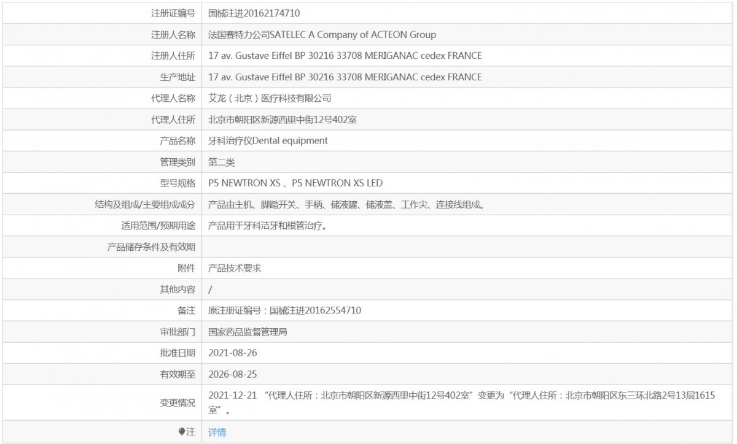Screen dimensions: 737x444
Task: Click the 注册人名称 label
Action: tap(173, 34)
